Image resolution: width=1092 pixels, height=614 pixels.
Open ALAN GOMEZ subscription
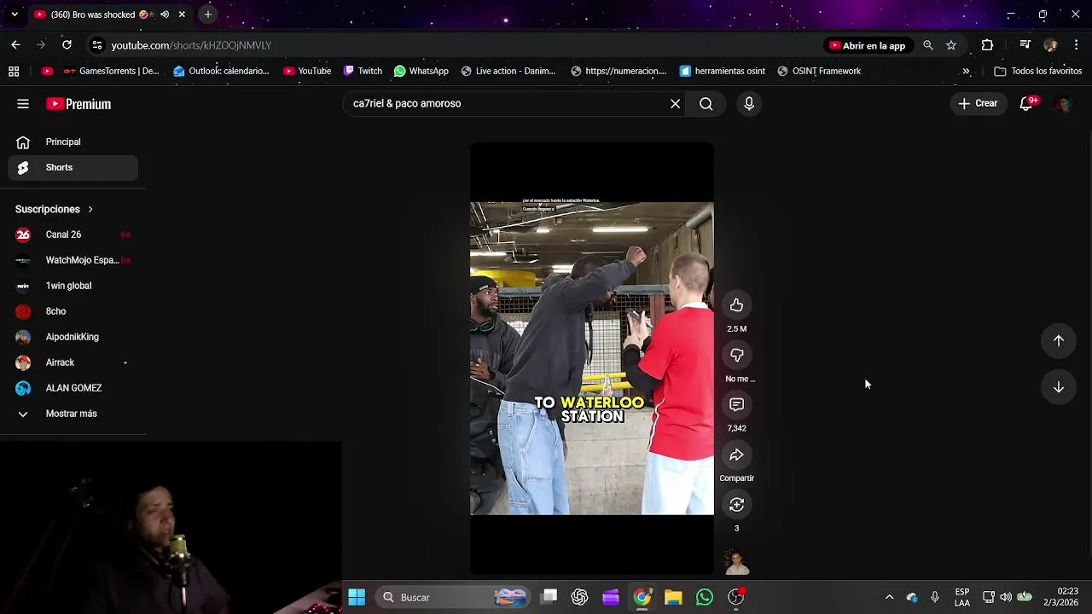73,388
